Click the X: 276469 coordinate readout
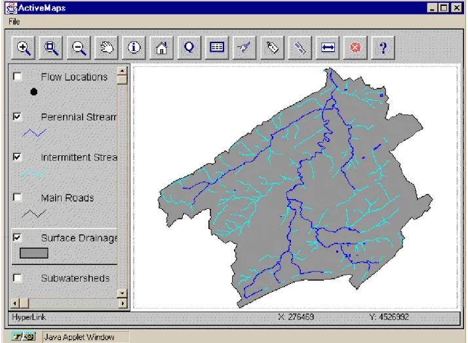Viewport: 468px width, 343px height. pyautogui.click(x=296, y=317)
